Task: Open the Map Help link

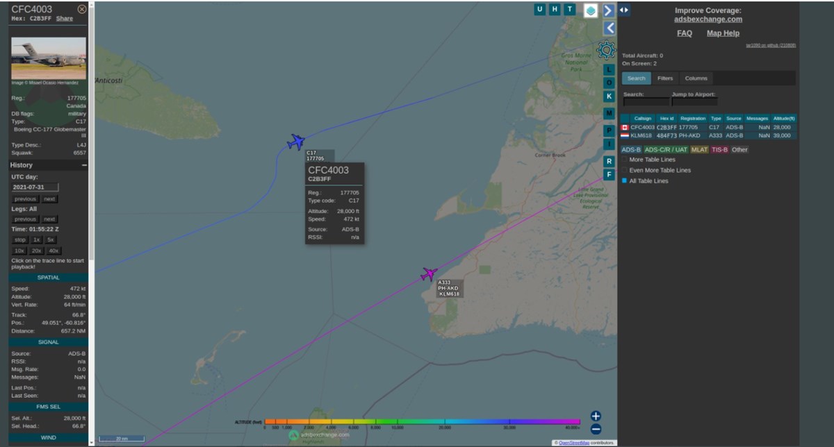Action: (x=723, y=33)
